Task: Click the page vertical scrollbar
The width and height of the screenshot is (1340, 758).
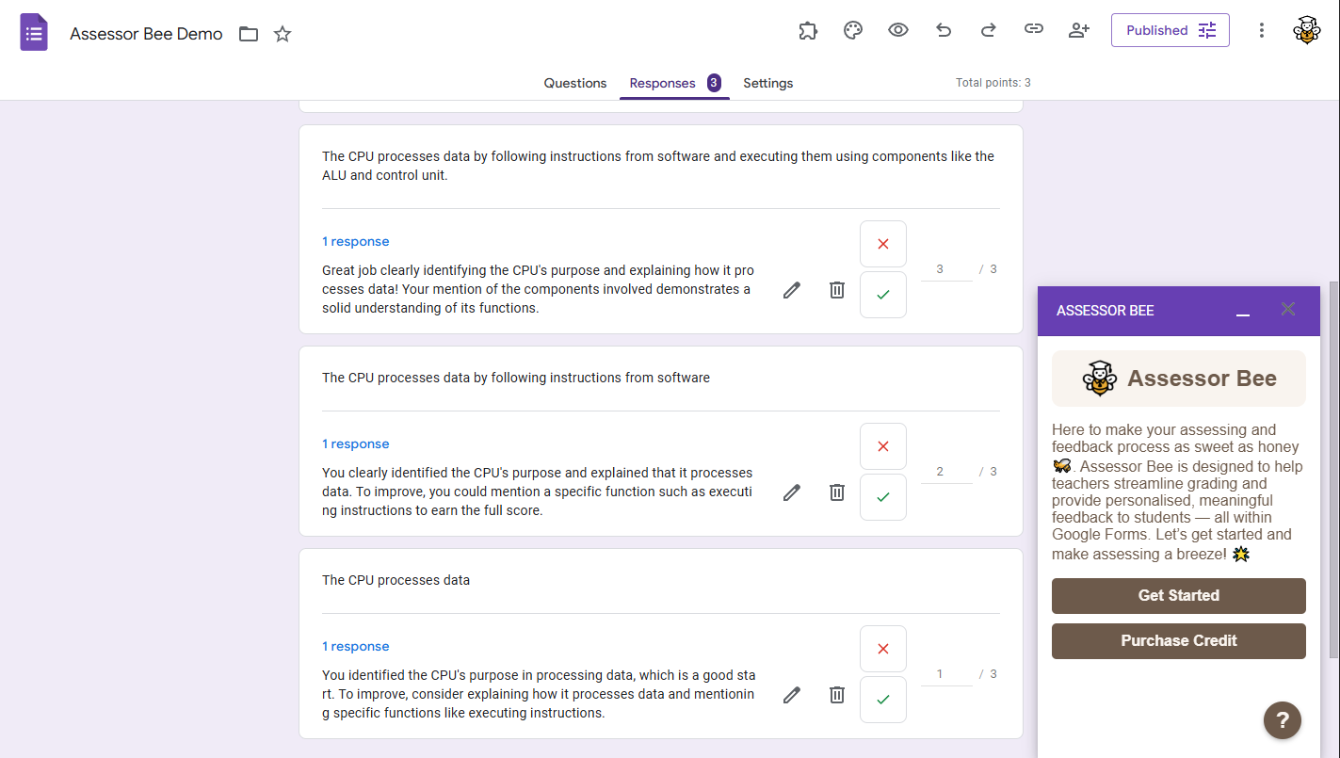Action: click(x=1333, y=469)
